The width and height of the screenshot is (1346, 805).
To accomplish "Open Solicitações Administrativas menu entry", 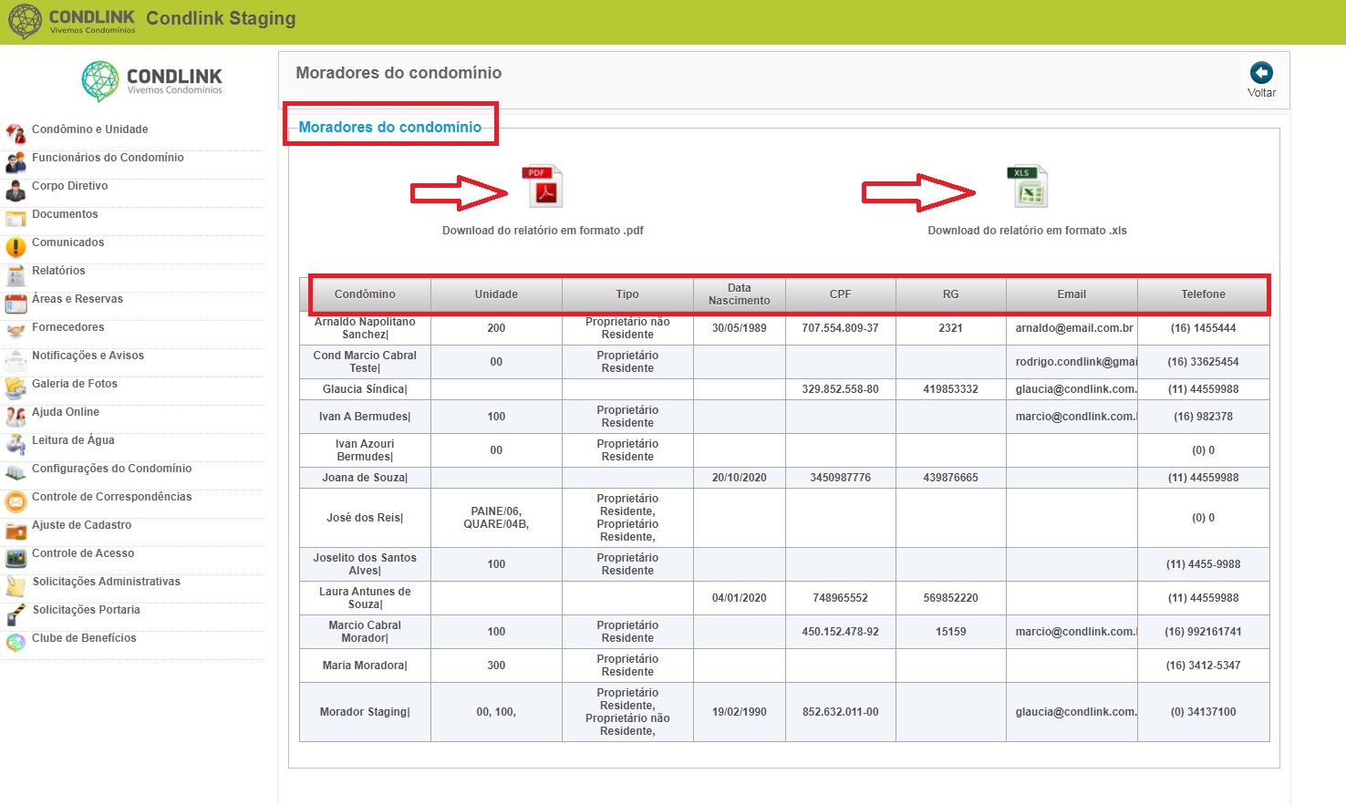I will (107, 582).
